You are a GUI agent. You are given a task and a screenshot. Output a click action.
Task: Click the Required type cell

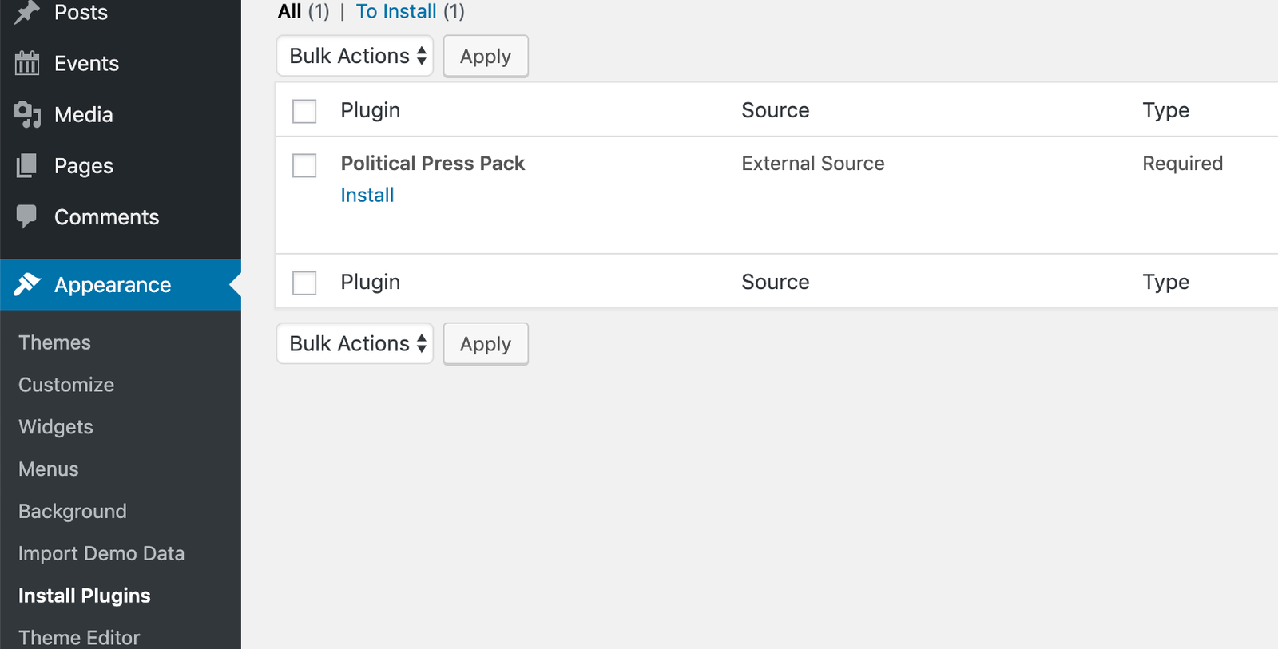[1183, 163]
